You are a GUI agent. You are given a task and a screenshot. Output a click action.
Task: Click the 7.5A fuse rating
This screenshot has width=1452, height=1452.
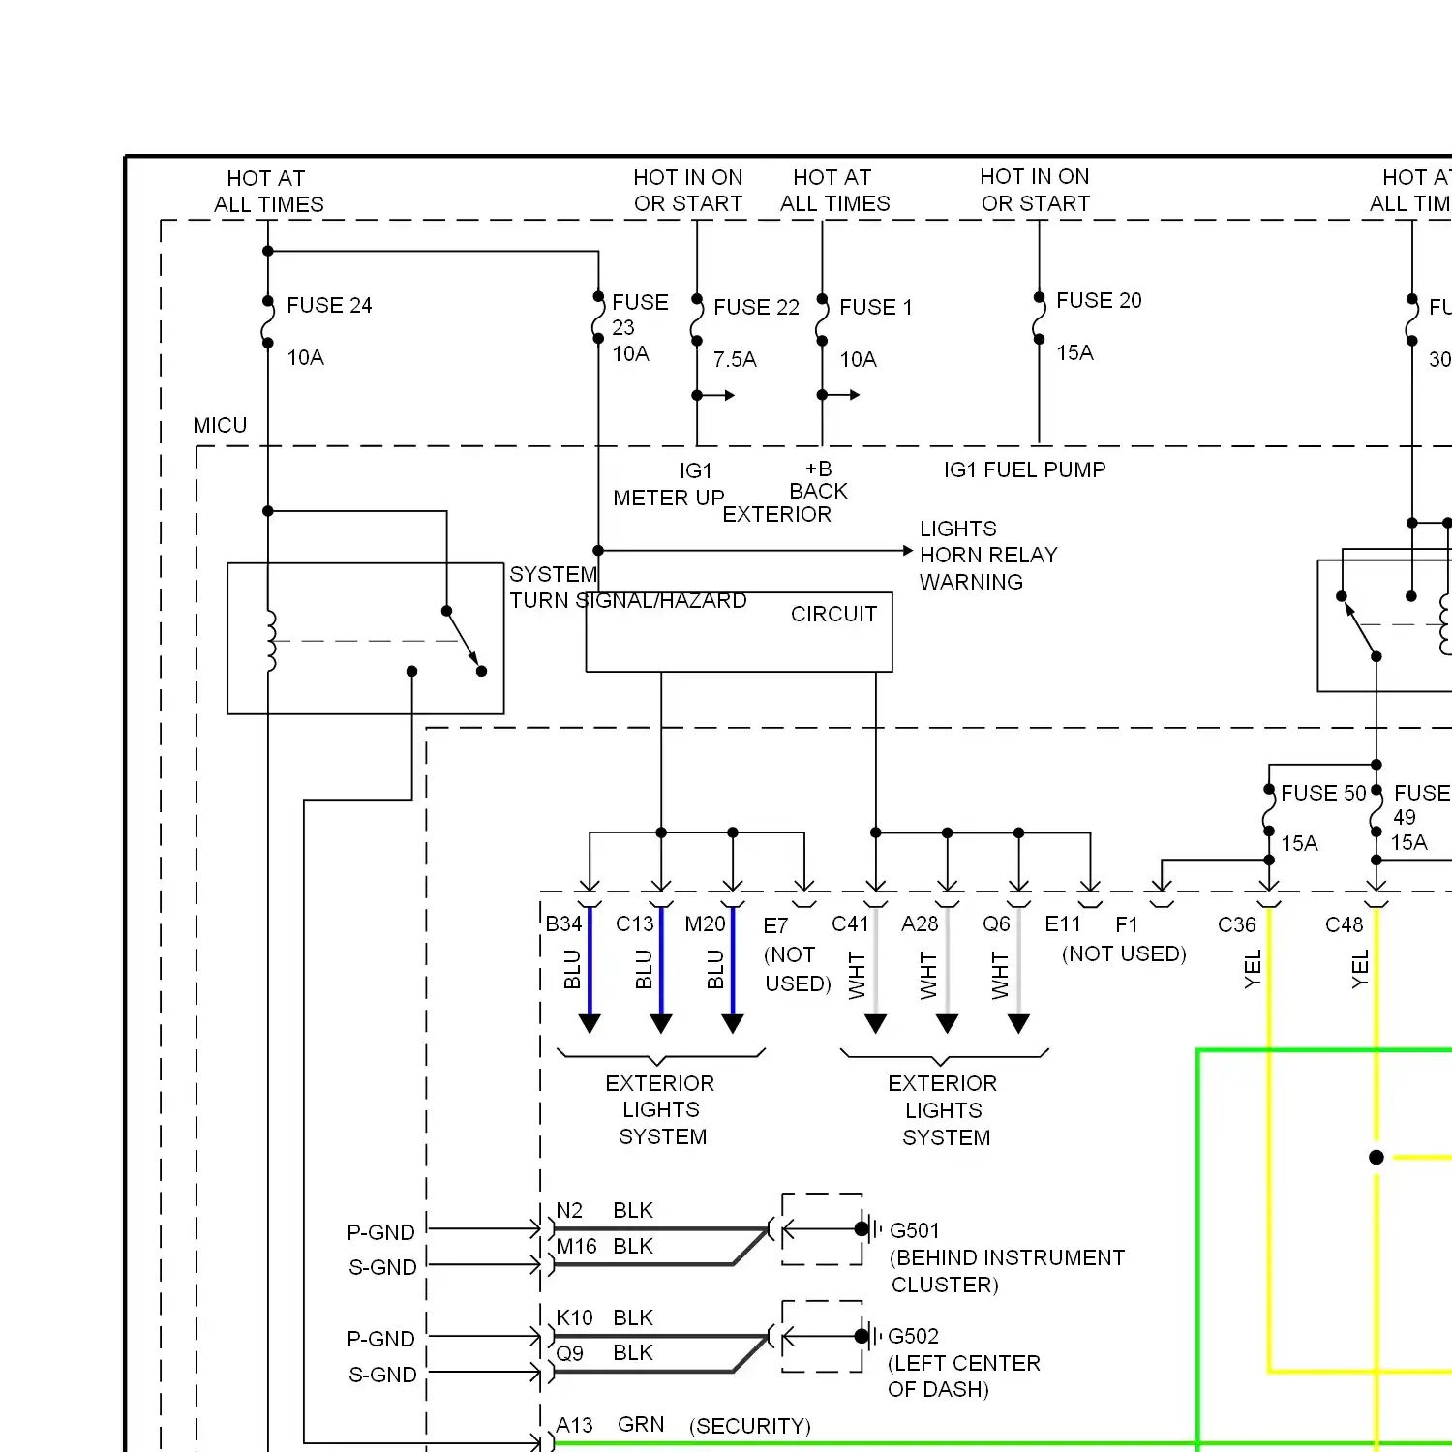[735, 359]
